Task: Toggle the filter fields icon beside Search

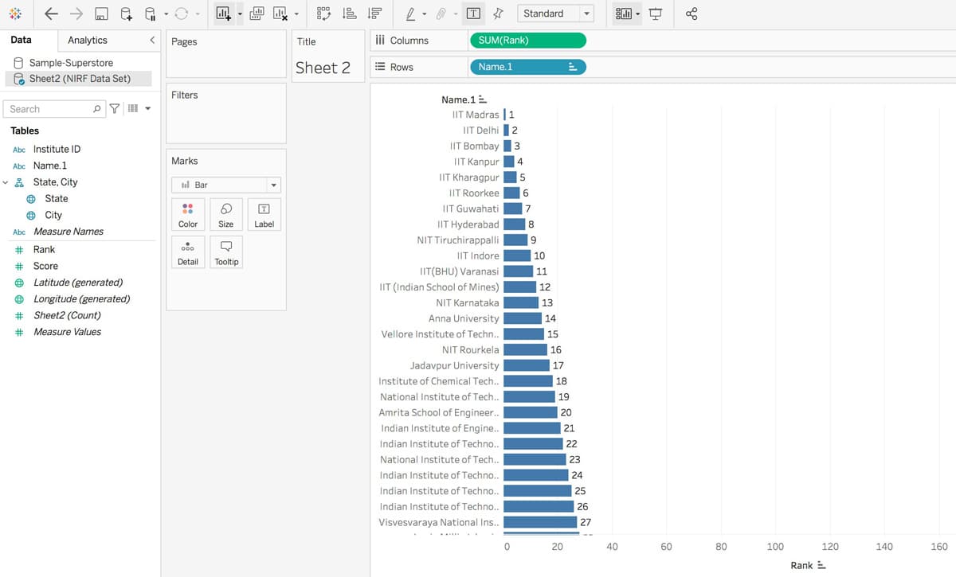Action: click(x=115, y=109)
